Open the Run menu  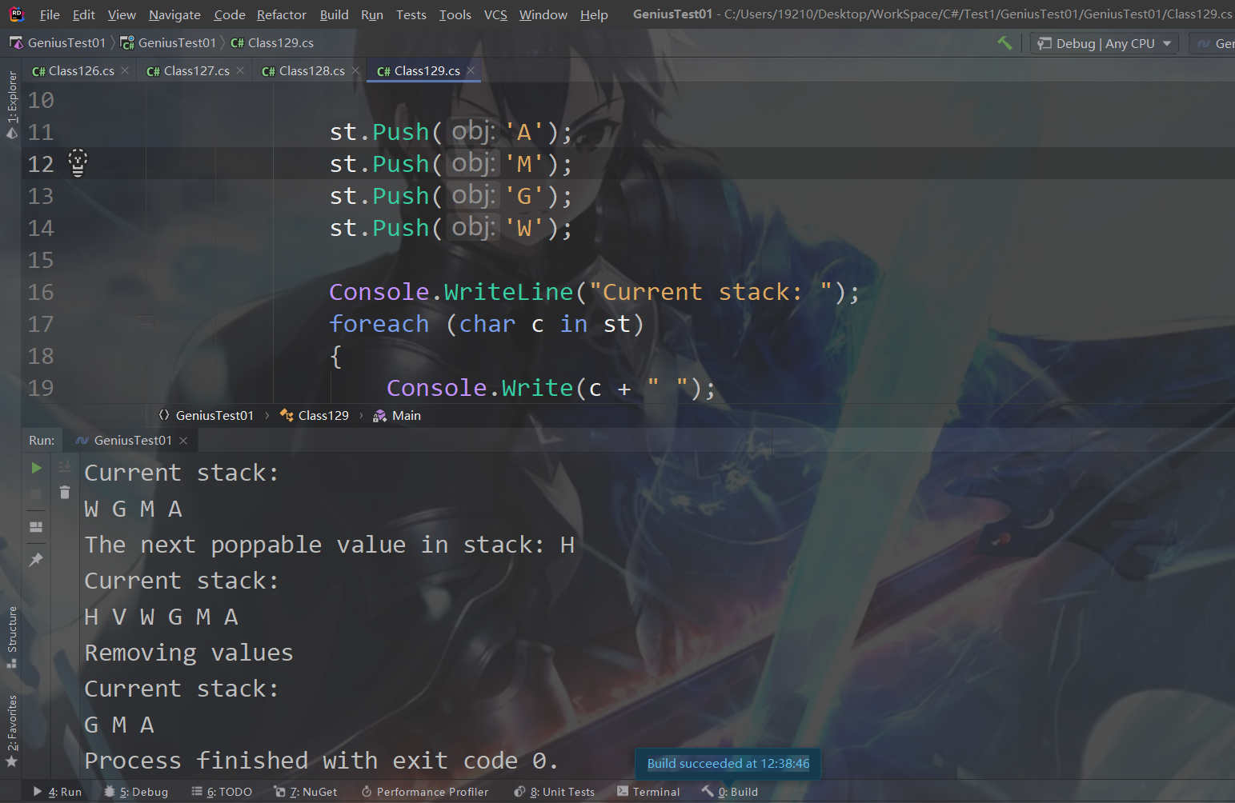372,14
